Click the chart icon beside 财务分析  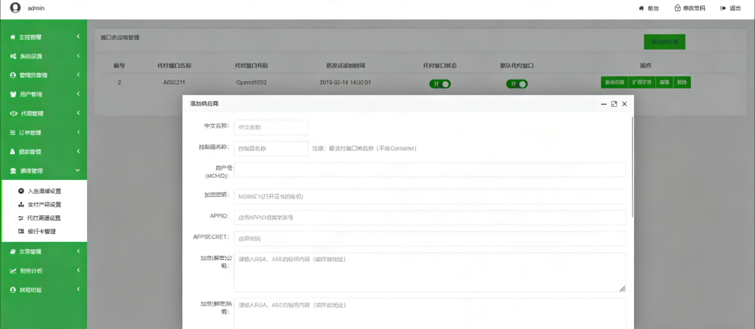(x=13, y=271)
